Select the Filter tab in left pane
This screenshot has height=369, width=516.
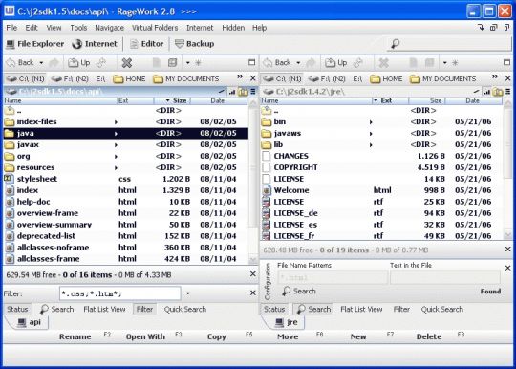144,309
